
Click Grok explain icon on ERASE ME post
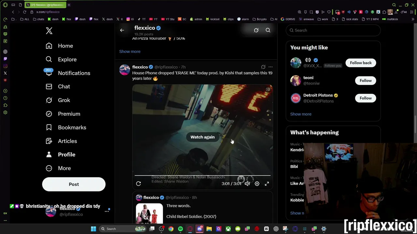pos(263,67)
